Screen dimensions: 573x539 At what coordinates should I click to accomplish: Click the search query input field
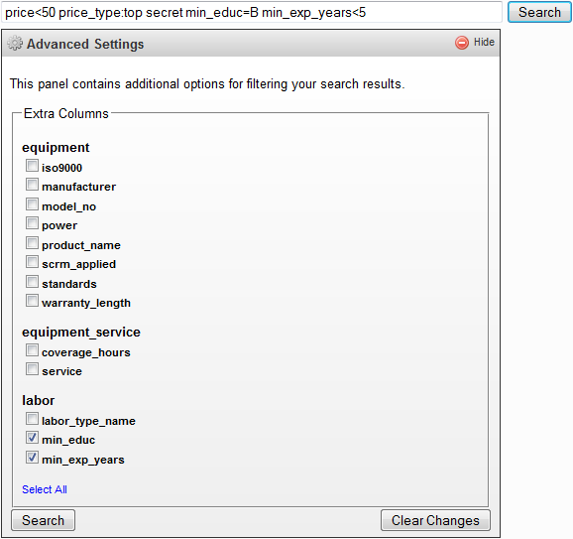(x=252, y=13)
